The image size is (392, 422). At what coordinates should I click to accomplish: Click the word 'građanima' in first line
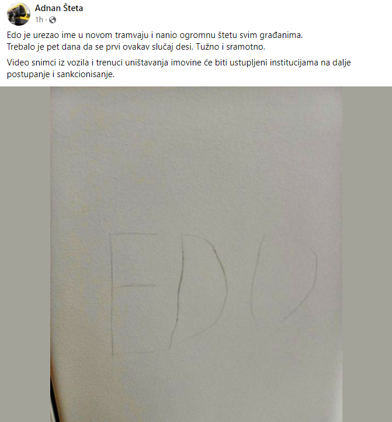click(280, 35)
